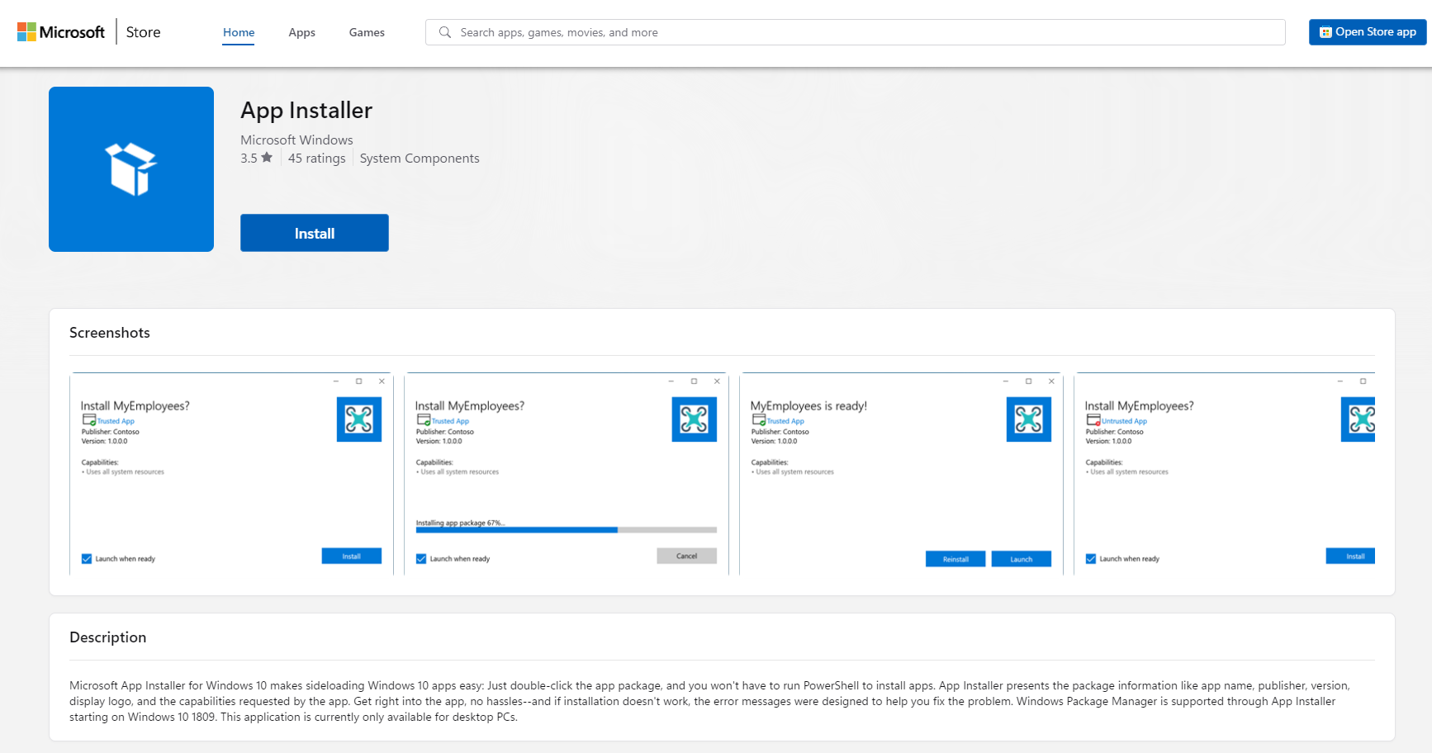Click the Description section heading
Image resolution: width=1432 pixels, height=753 pixels.
coord(108,637)
